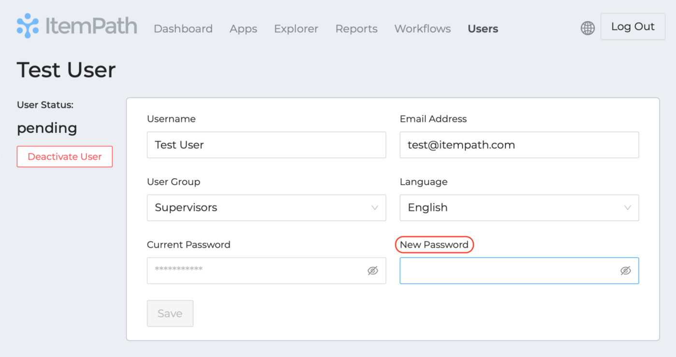The width and height of the screenshot is (676, 357).
Task: Select the Users navigation item
Action: pos(483,29)
